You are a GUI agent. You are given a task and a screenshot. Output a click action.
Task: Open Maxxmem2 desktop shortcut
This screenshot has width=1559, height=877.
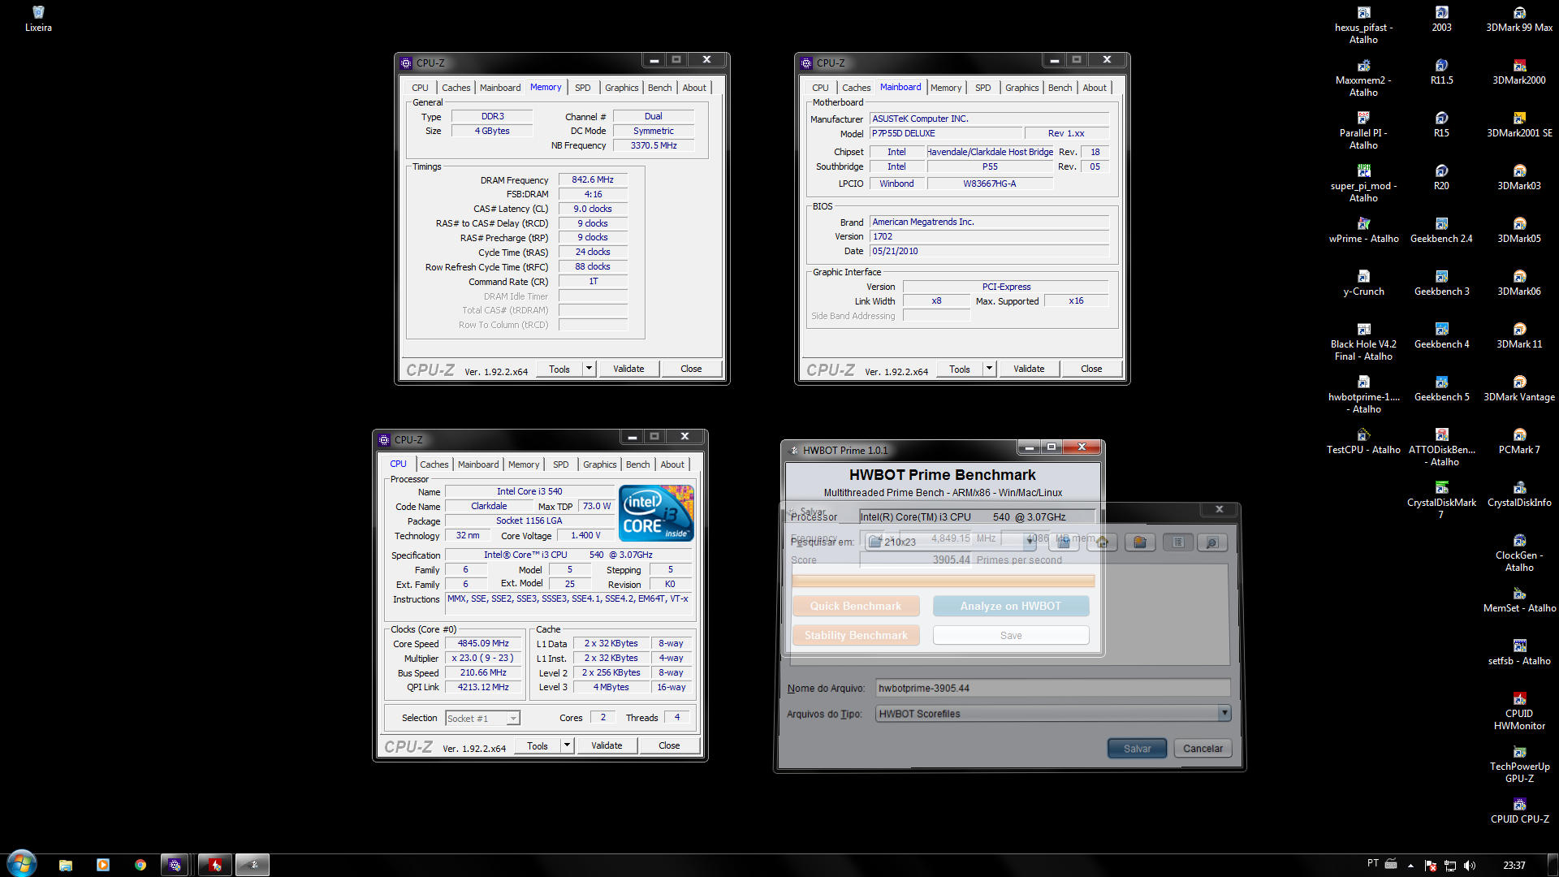(1363, 77)
